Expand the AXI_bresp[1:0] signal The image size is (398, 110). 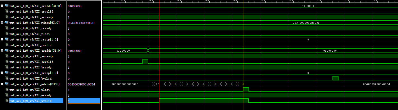2,73
